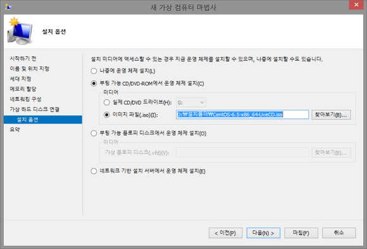The image size is (367, 249).
Task: Choose '이미지 파일(.iso)(I)' radio button
Action: coord(107,115)
